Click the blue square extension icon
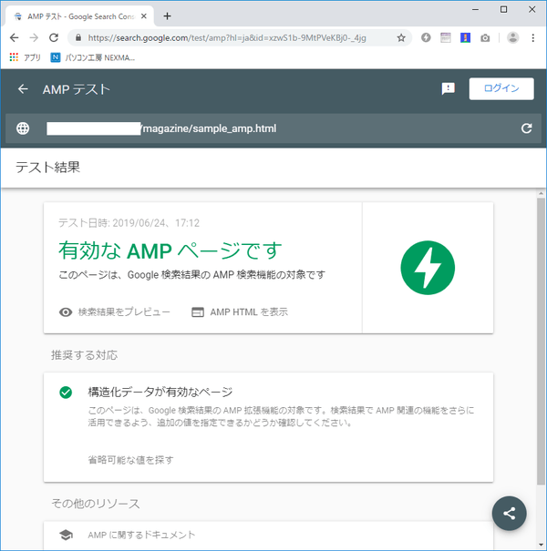This screenshot has height=551, width=547. tap(465, 37)
